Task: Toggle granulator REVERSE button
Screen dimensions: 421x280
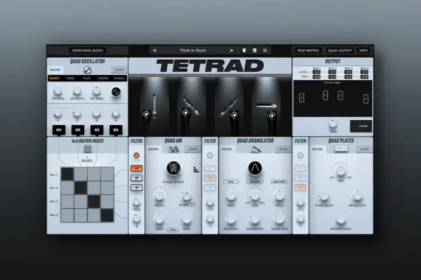Action: (x=255, y=181)
